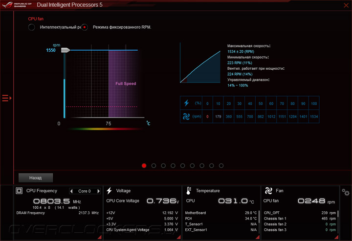This screenshot has width=352, height=241.
Task: Click the PCH temperature row
Action: (x=220, y=219)
